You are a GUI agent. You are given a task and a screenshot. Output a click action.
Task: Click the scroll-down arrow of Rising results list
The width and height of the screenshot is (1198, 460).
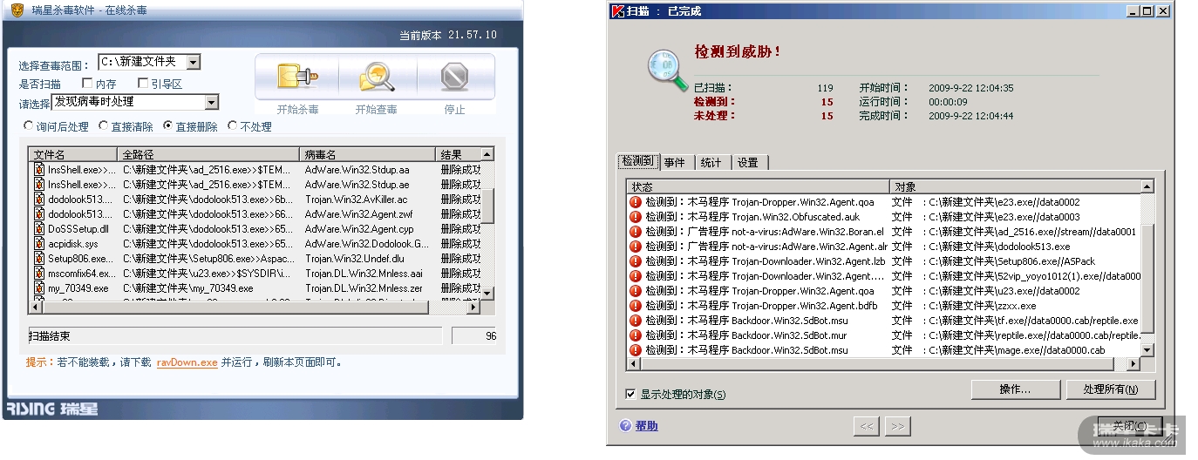[x=487, y=294]
